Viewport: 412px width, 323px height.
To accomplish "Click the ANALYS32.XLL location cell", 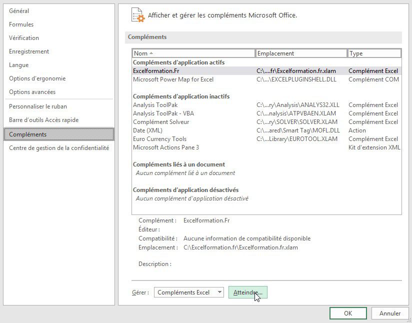I will click(298, 105).
